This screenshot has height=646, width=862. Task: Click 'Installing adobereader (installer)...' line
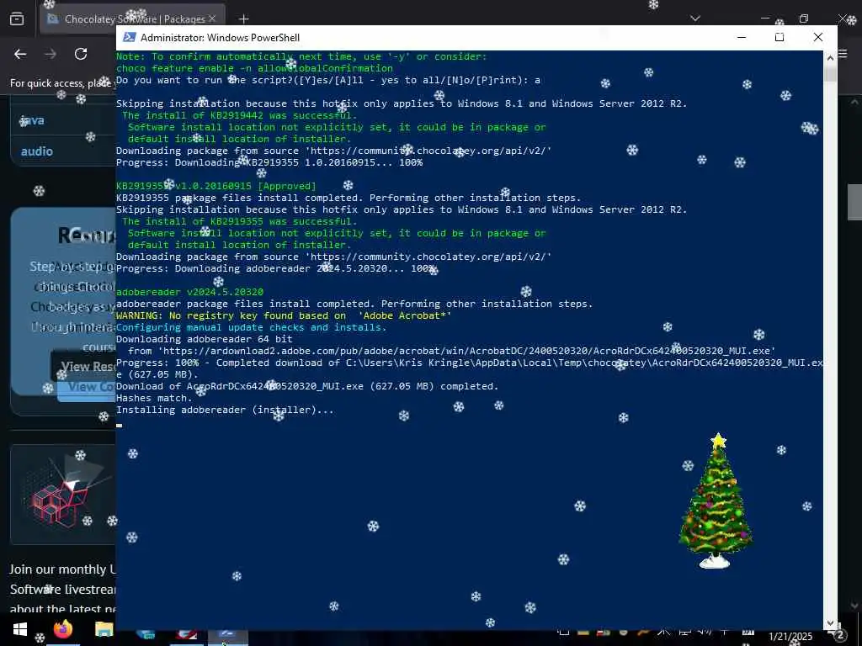coord(225,410)
